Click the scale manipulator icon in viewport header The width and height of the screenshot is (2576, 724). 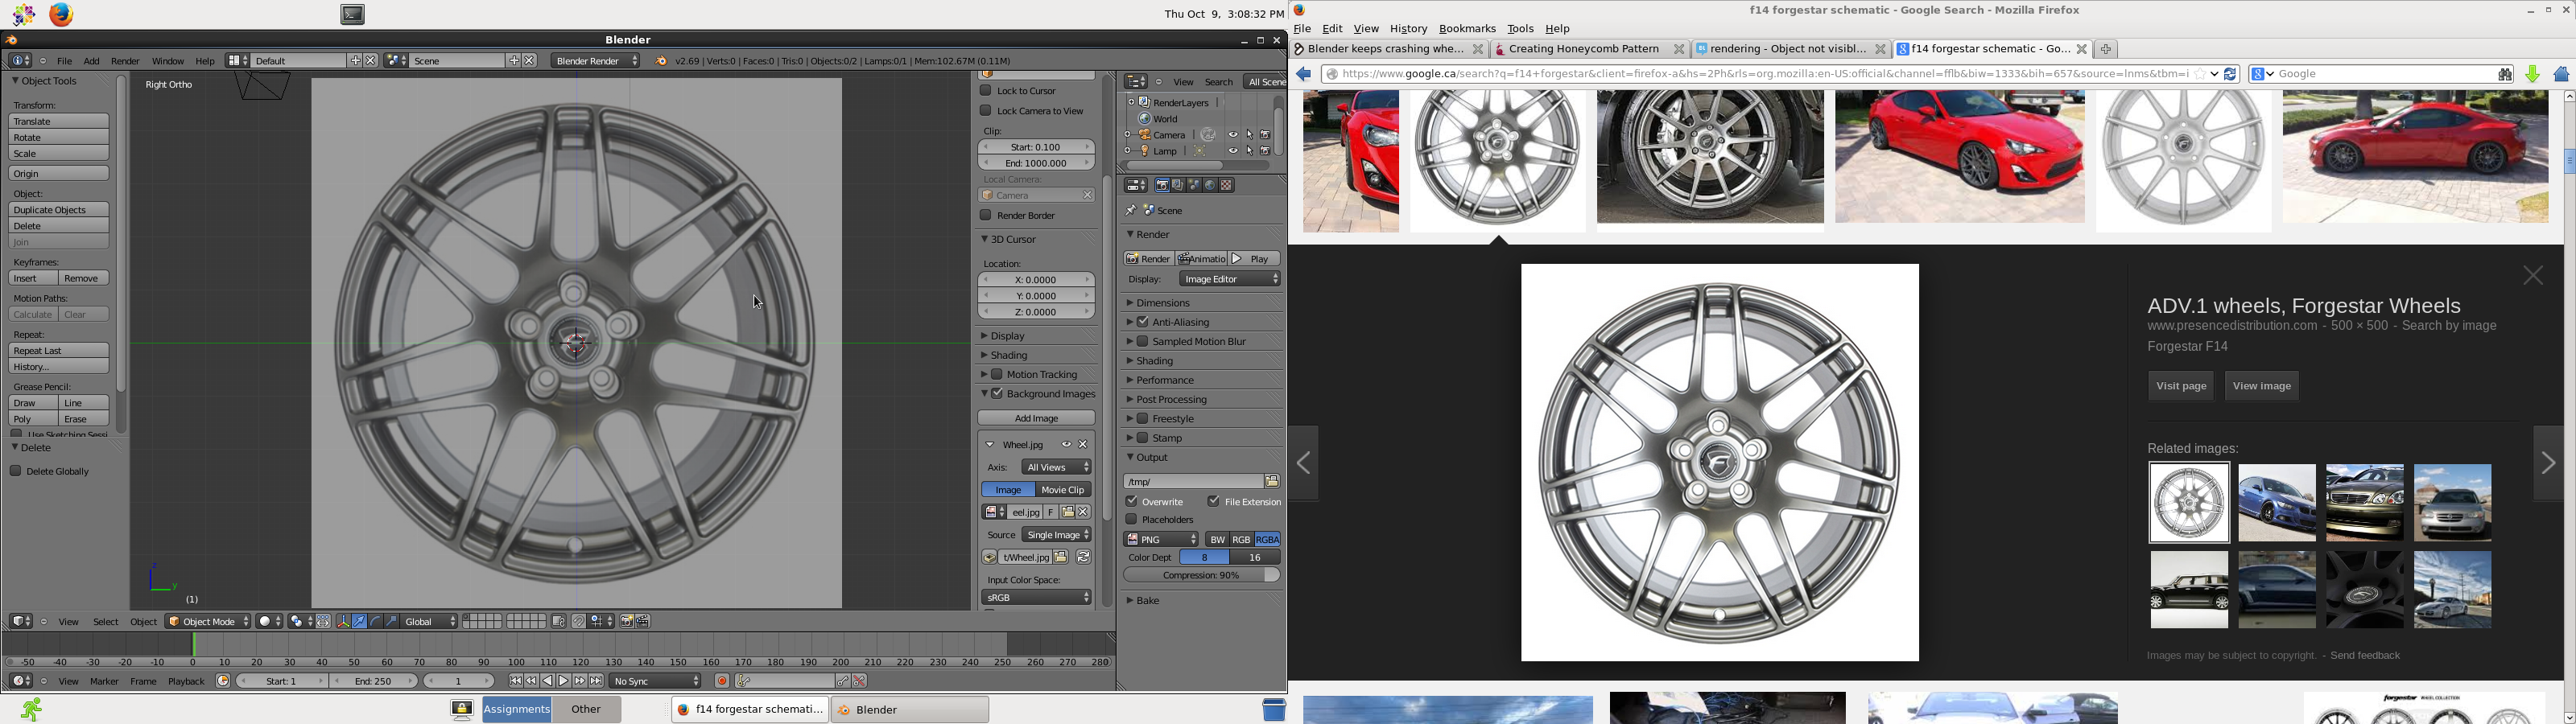point(392,621)
